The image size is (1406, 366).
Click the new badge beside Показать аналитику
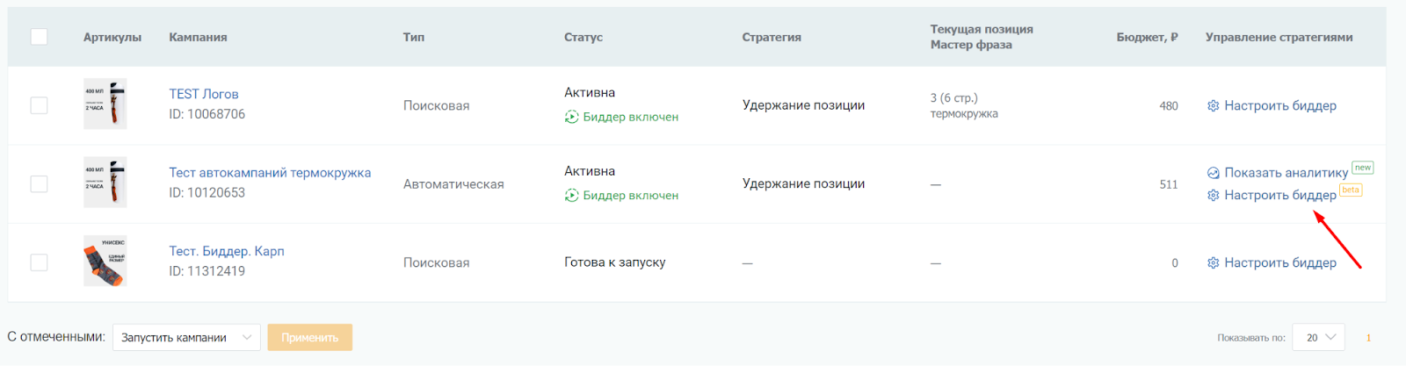tap(1362, 168)
